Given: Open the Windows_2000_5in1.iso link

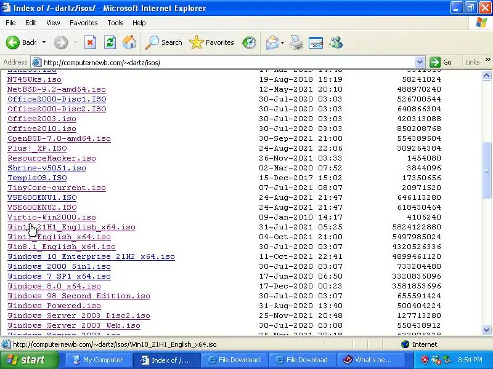Looking at the screenshot, I should [x=59, y=266].
